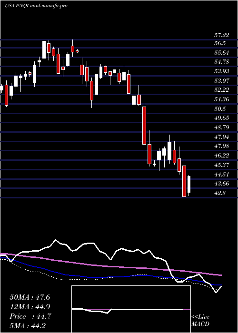Click the 46.22 price axis label
The height and width of the screenshot is (333, 238).
(x=221, y=155)
